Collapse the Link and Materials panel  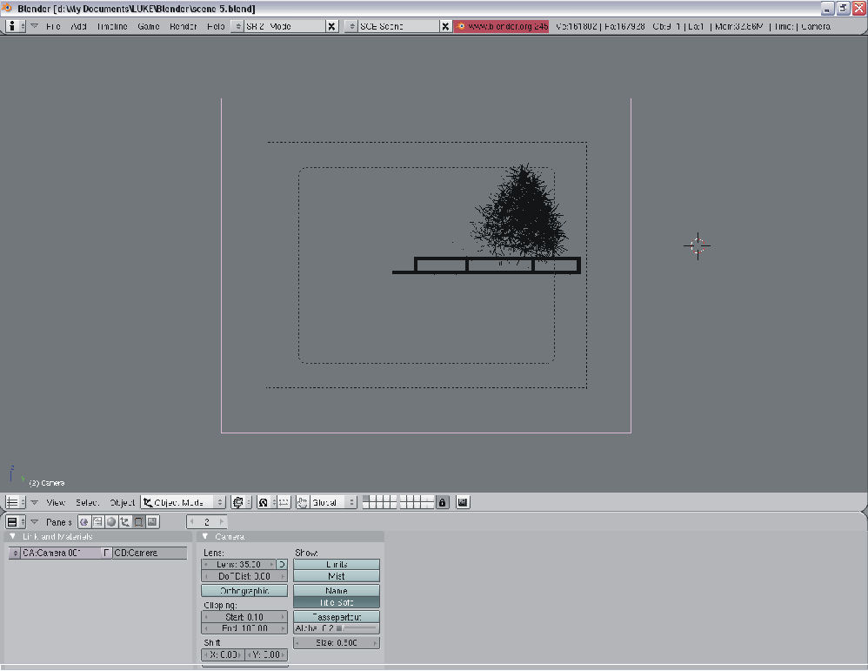12,536
